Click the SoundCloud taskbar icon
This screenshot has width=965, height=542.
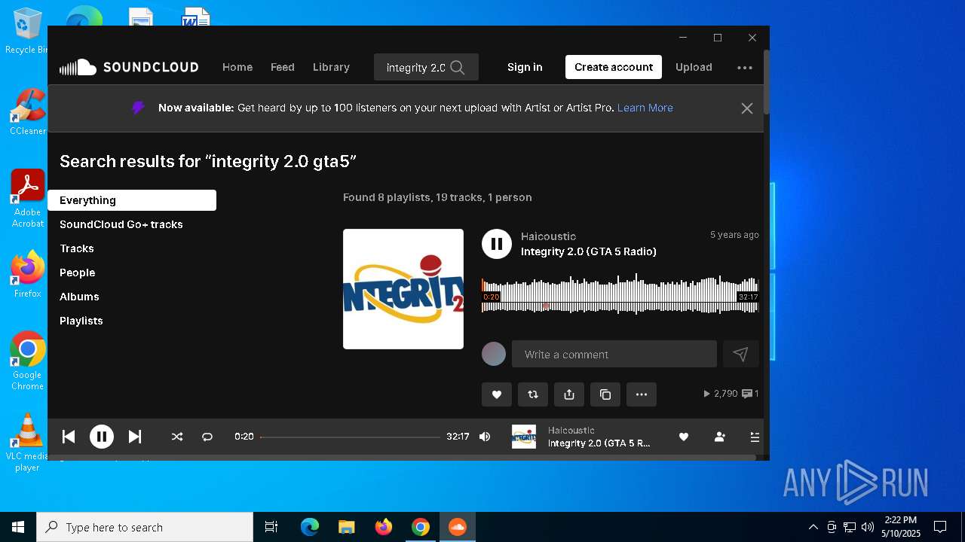(458, 527)
